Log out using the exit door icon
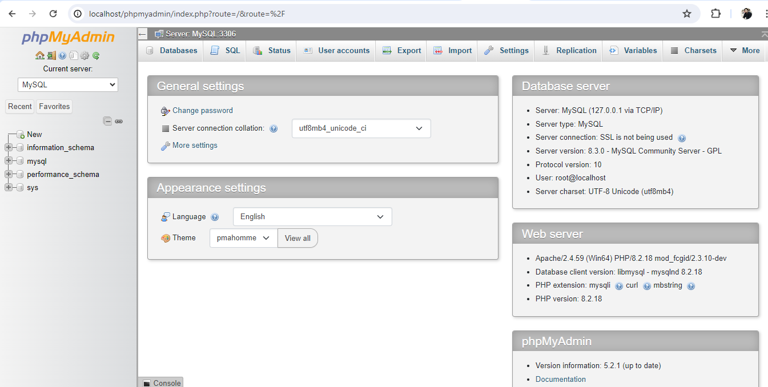This screenshot has height=387, width=768. [51, 55]
